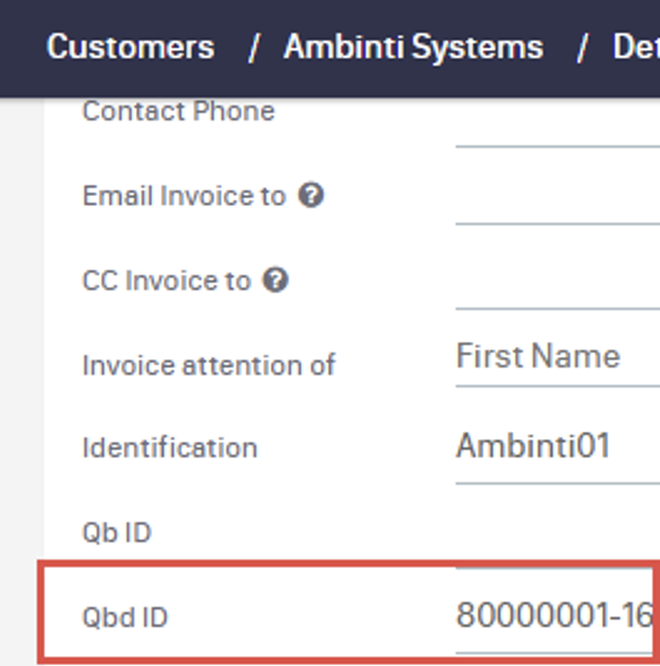Click the First Name input field
This screenshot has height=666, width=660.
[557, 357]
